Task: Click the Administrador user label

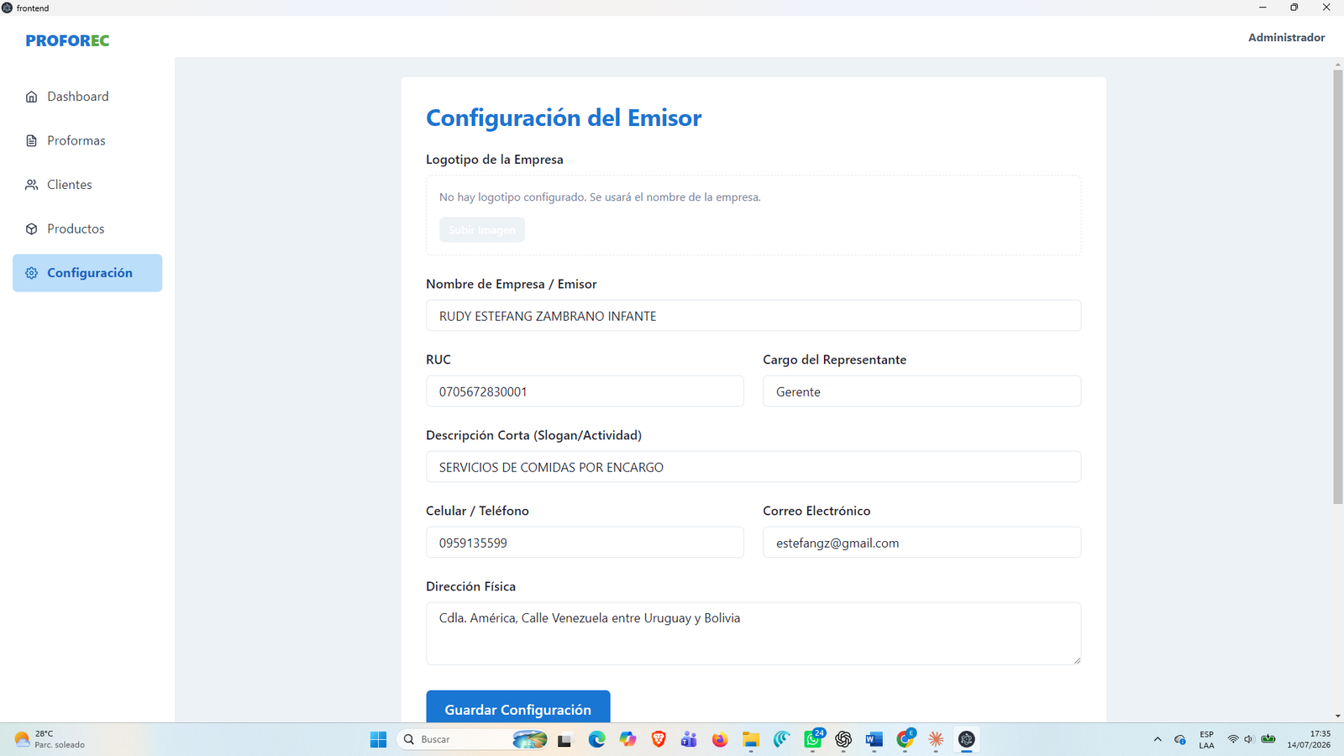Action: coord(1286,37)
